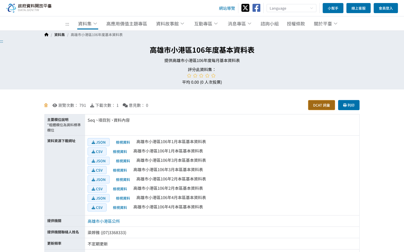Click the 會員登入 login button

tap(386, 8)
